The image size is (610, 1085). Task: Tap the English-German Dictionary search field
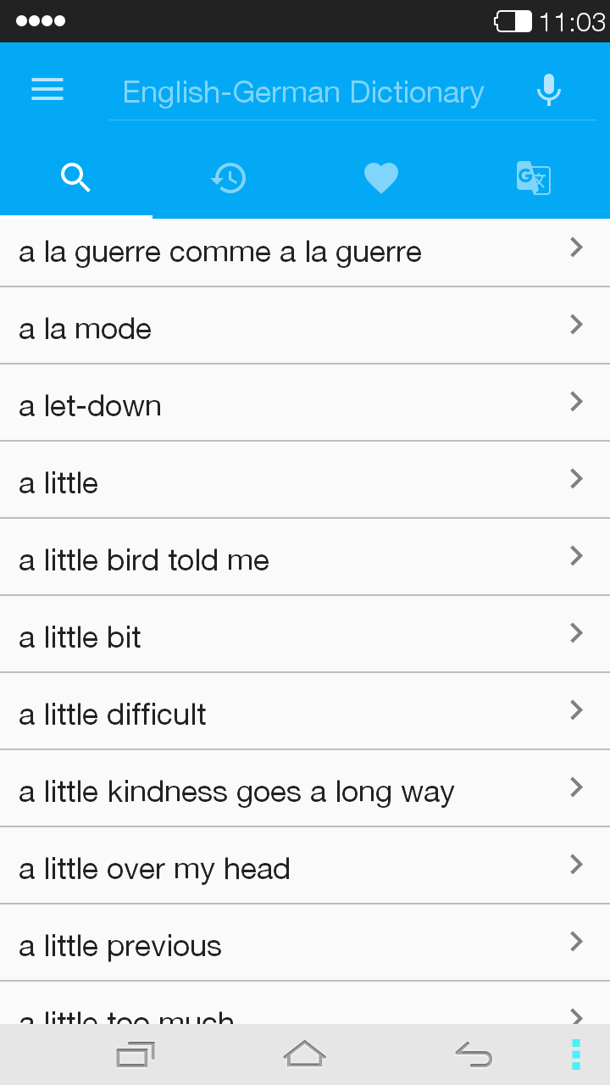[303, 92]
